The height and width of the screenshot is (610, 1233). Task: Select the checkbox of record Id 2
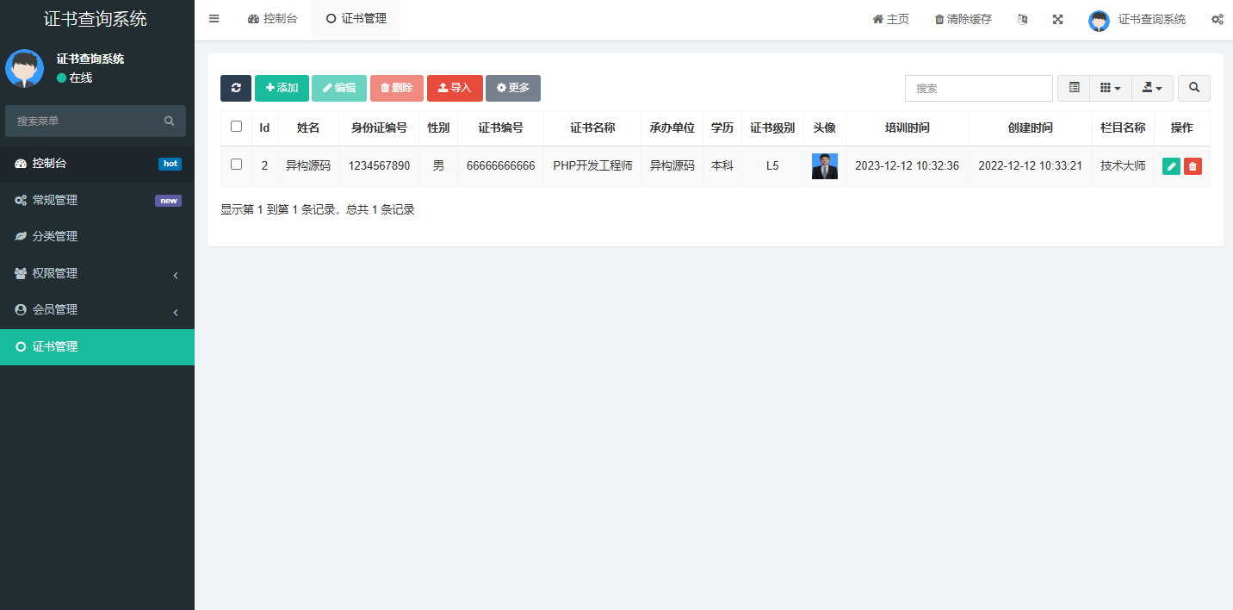[x=236, y=165]
